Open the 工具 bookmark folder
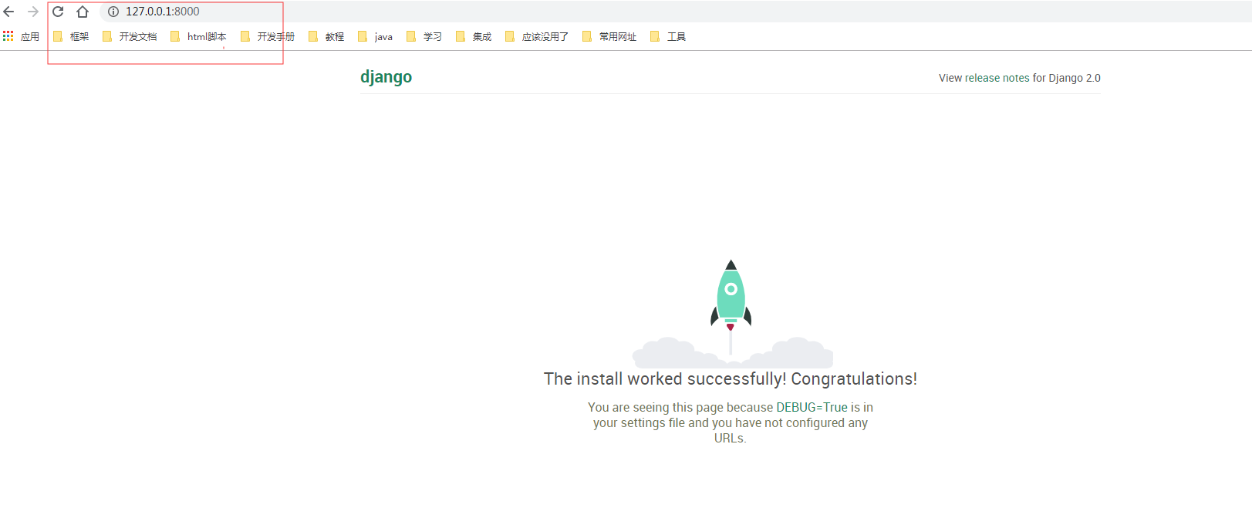The width and height of the screenshot is (1252, 508). 668,36
